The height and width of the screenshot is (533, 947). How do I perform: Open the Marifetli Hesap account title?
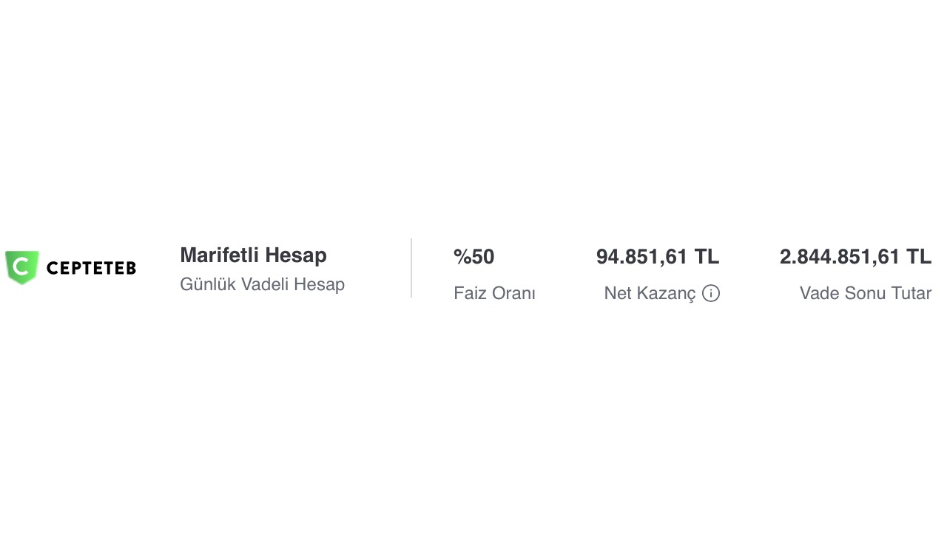(x=253, y=255)
